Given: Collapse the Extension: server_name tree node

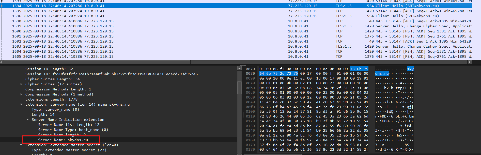Looking at the screenshot, I should (x=21, y=104).
